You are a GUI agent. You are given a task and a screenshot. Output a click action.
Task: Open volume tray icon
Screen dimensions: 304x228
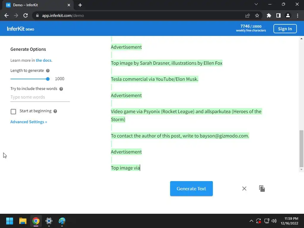pyautogui.click(x=274, y=221)
